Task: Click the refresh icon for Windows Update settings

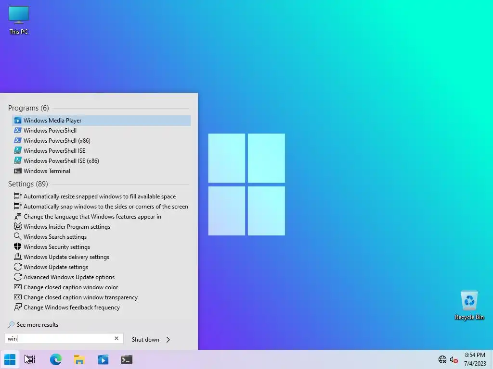Action: tap(18, 267)
